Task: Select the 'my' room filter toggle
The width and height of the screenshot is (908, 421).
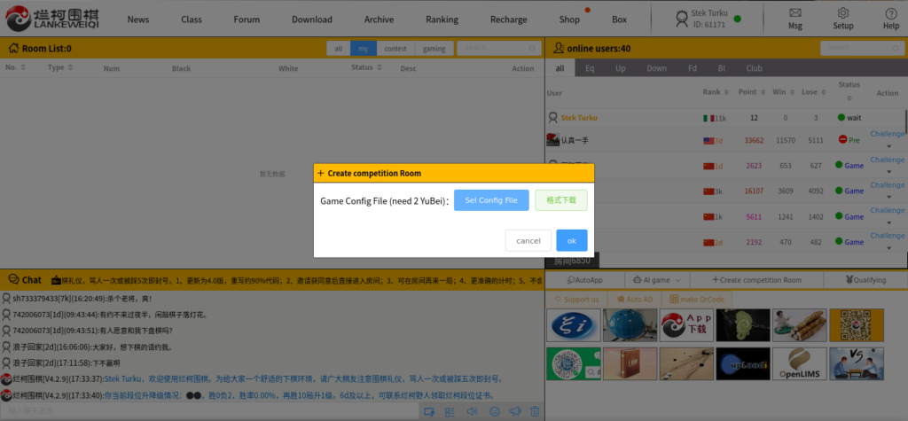Action: tap(364, 49)
